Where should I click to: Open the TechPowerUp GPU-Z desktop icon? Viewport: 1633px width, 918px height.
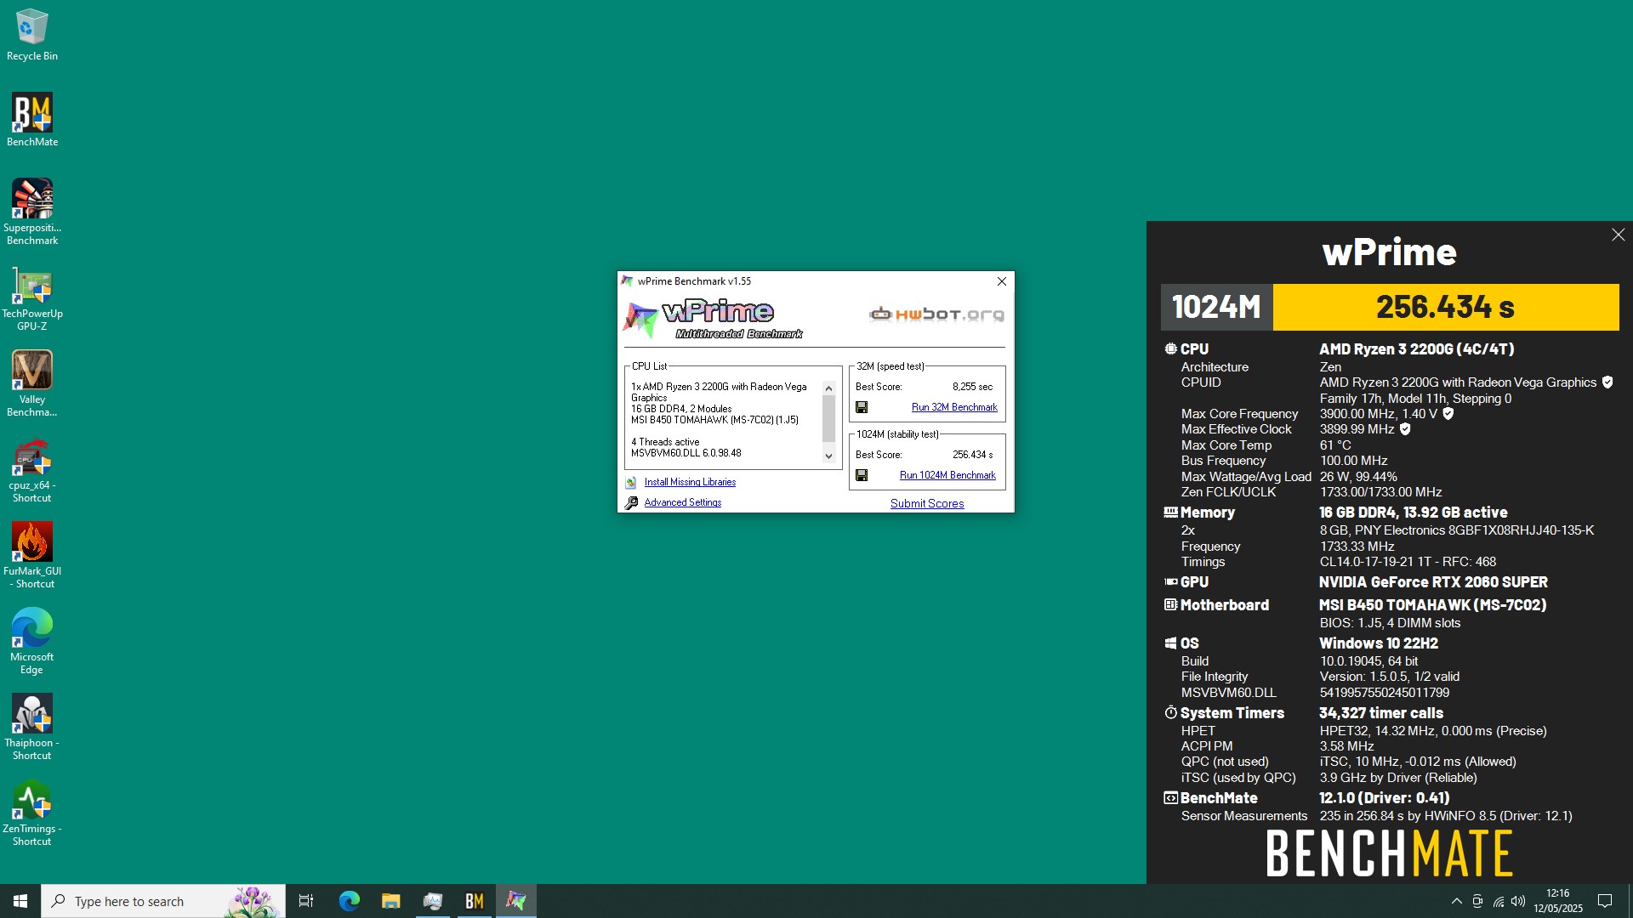(x=32, y=298)
